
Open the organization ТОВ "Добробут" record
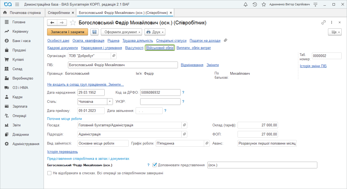[114, 56]
